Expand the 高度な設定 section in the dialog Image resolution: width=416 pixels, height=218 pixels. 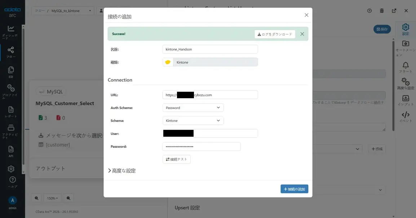[x=122, y=171]
